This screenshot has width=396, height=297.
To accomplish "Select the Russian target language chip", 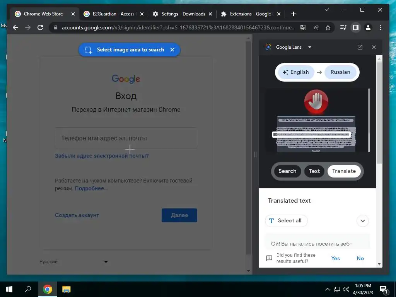I will [340, 72].
